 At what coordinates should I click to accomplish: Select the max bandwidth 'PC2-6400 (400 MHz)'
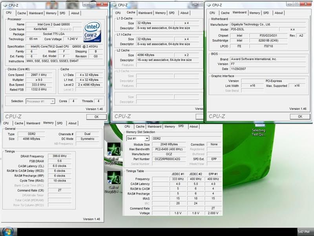[169, 149]
